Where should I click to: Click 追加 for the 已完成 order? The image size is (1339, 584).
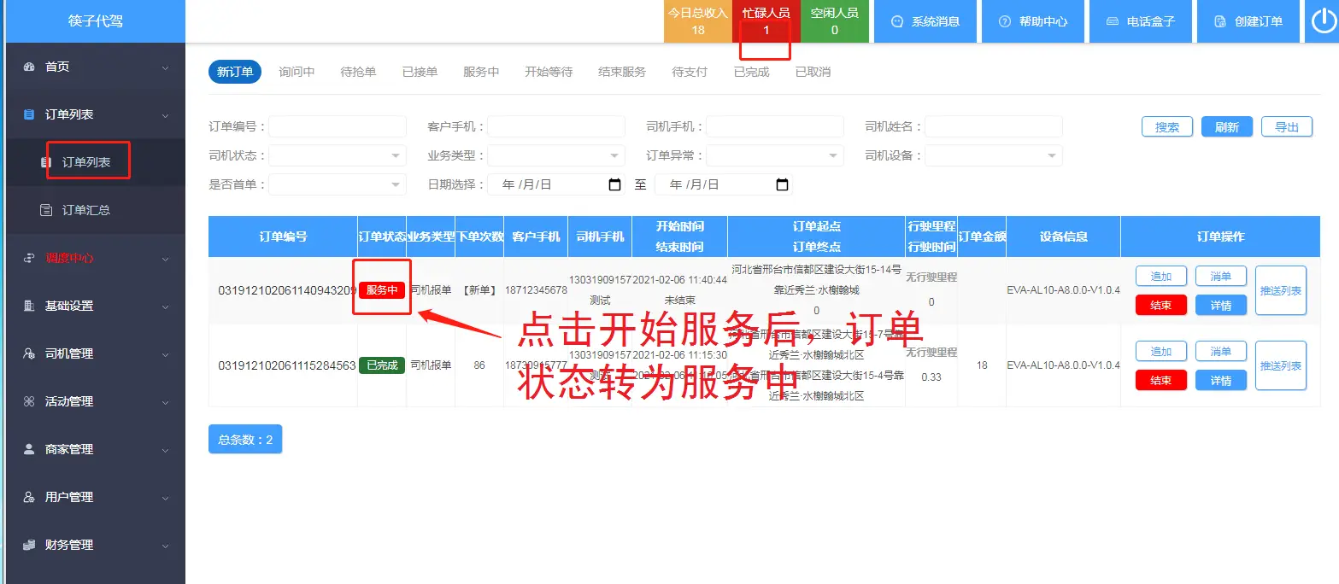1161,352
